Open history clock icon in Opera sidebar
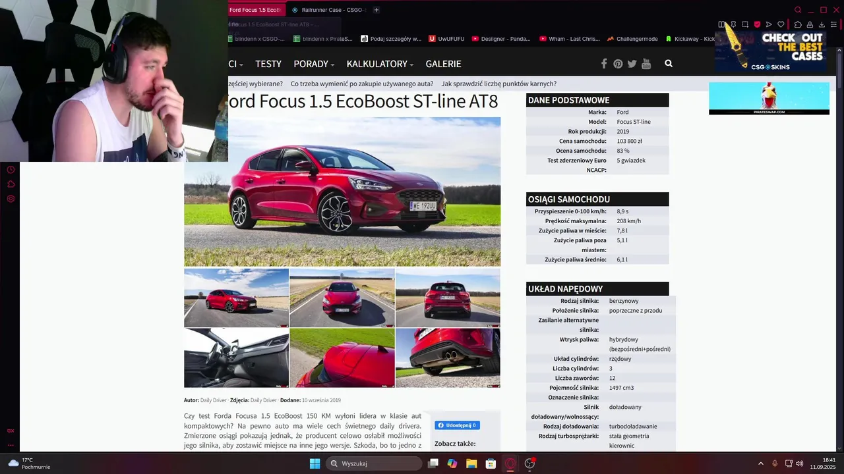844x474 pixels. pos(11,170)
